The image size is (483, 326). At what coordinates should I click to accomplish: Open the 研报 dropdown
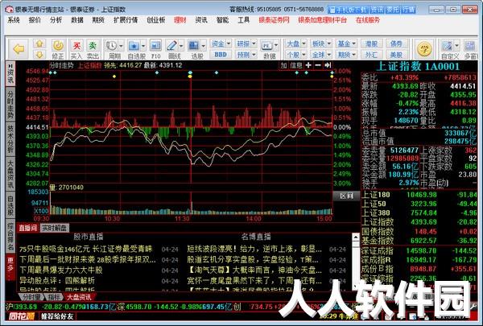pyautogui.click(x=246, y=43)
